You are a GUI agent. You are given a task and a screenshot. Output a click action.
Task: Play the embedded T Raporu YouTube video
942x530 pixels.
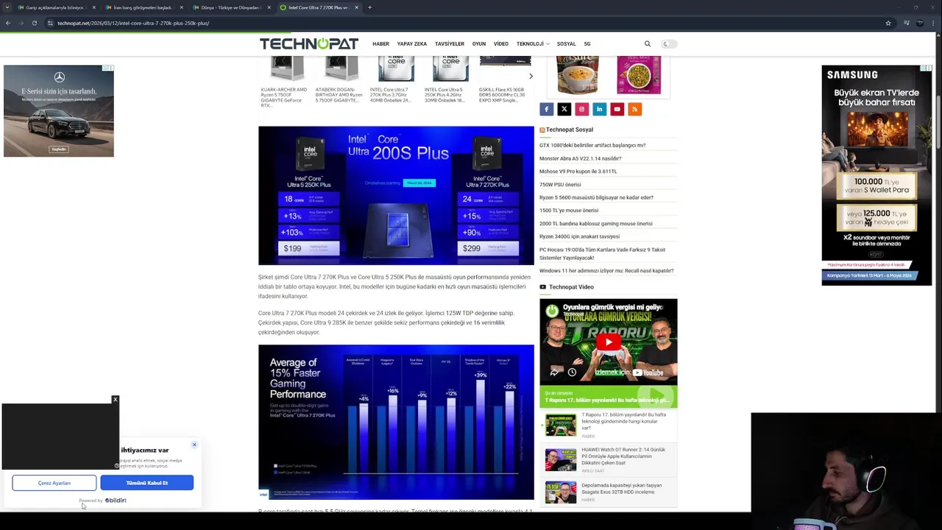point(608,342)
